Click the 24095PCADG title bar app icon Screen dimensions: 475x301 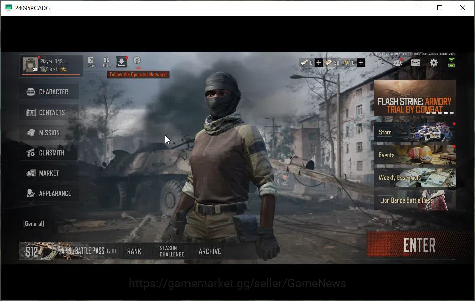click(x=8, y=8)
